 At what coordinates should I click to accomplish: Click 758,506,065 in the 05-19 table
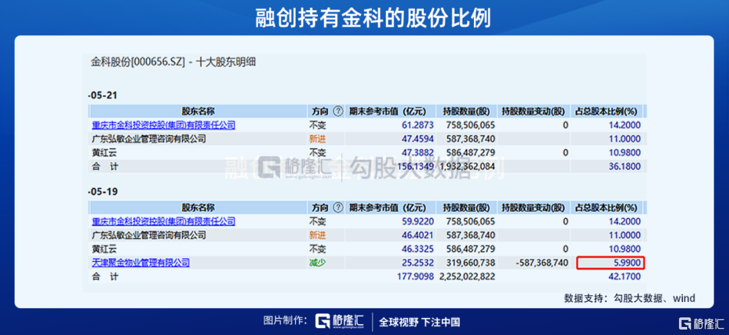pyautogui.click(x=470, y=222)
